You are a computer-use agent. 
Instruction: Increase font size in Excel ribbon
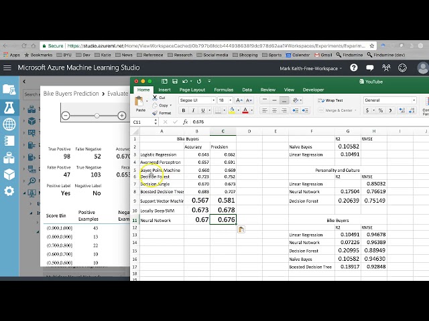239,100
